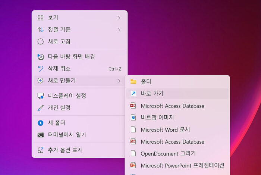The height and width of the screenshot is (175, 261).
Task: Click the wallpaper icon for 다음 바탕 화면 배경
Action: pyautogui.click(x=40, y=57)
